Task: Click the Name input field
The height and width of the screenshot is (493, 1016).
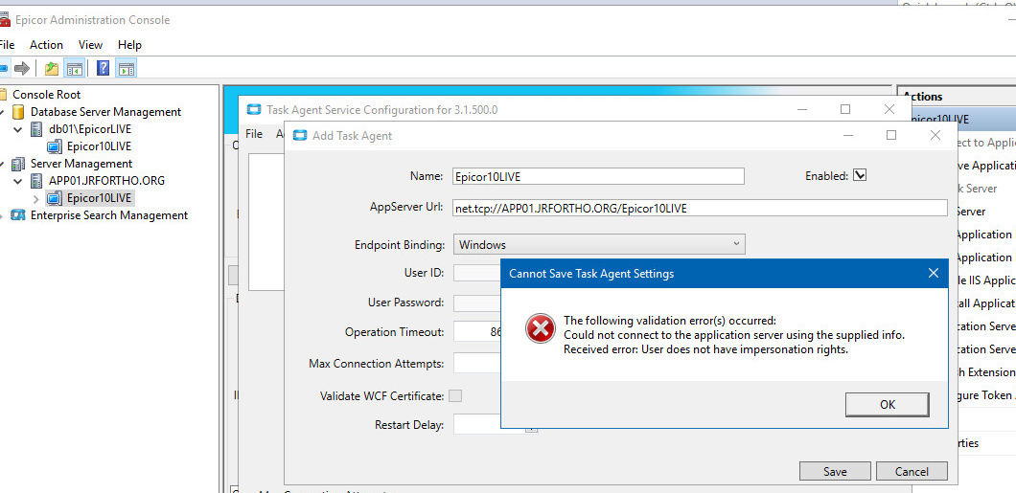Action: point(599,176)
